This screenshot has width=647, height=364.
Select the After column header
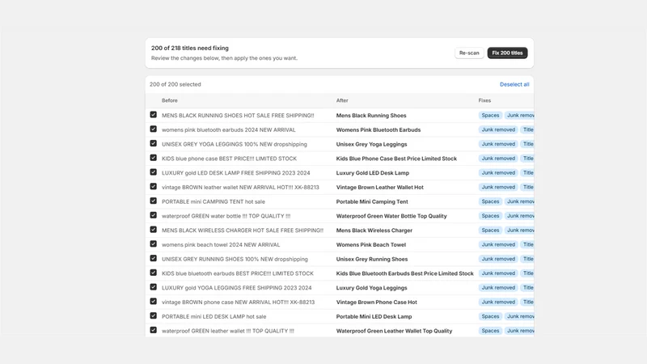(x=342, y=100)
